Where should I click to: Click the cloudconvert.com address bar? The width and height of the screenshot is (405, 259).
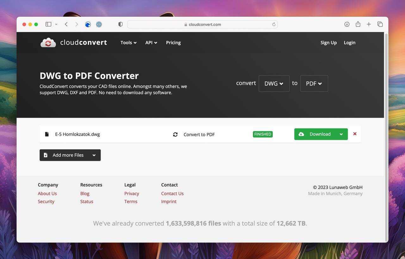(202, 24)
